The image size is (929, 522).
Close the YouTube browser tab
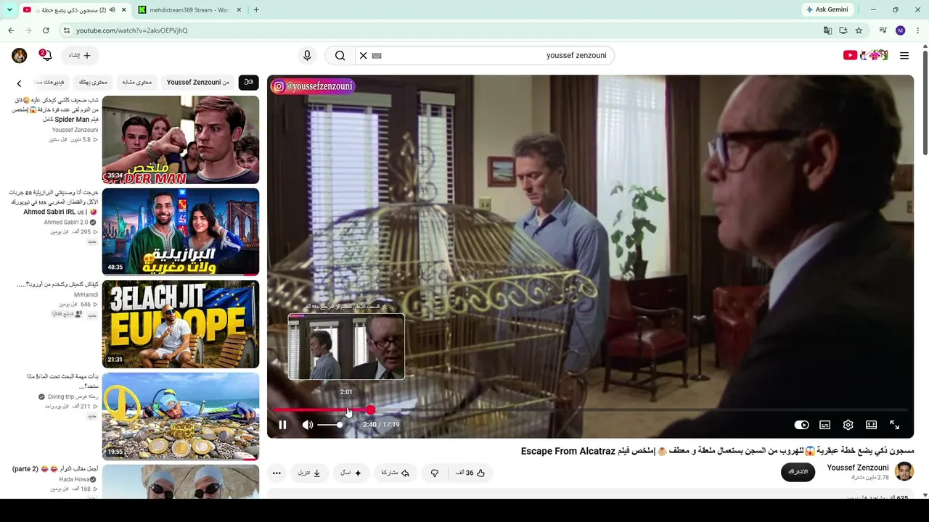coord(123,10)
